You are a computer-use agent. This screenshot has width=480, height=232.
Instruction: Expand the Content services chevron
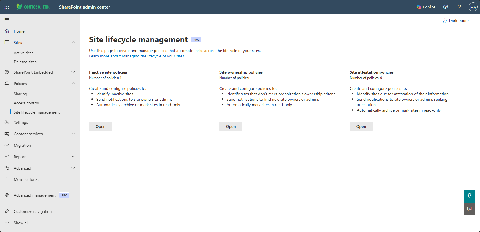pyautogui.click(x=73, y=134)
